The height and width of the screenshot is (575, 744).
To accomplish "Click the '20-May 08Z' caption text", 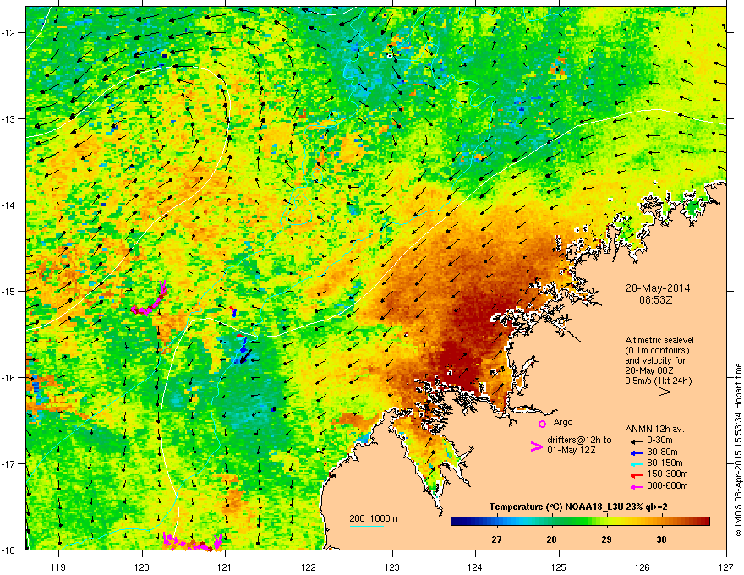I will pos(649,370).
